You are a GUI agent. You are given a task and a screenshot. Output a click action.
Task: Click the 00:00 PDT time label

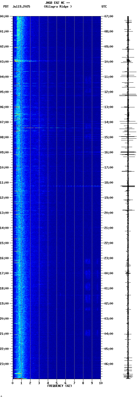(5, 16)
